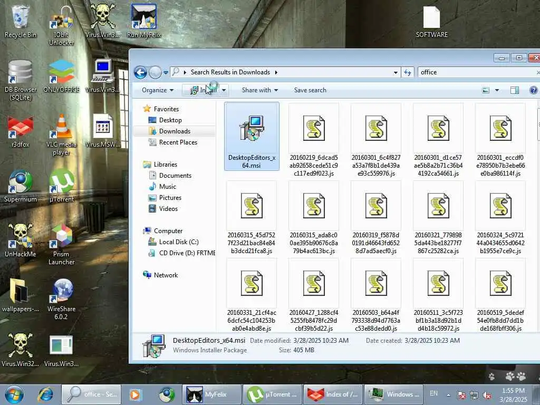
Task: Select the DesktopEditors_x64.msi file
Action: coord(252,137)
